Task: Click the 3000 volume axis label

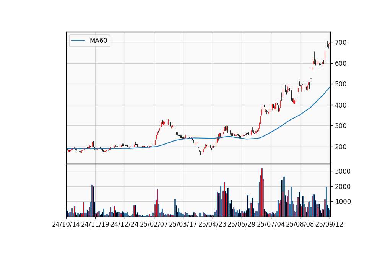Action: coord(343,171)
